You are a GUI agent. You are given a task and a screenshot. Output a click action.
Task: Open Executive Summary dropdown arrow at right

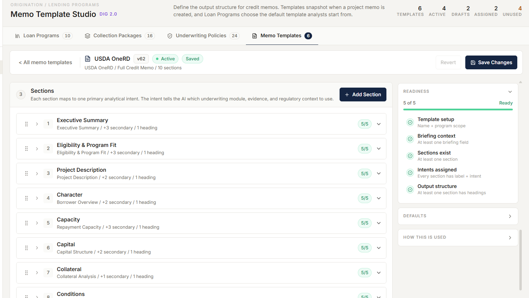(x=379, y=124)
